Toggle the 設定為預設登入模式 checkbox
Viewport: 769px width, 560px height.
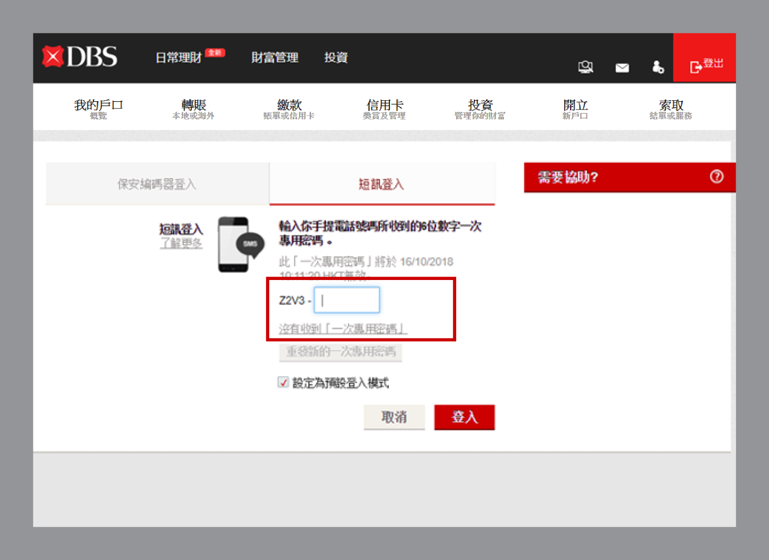(x=283, y=382)
